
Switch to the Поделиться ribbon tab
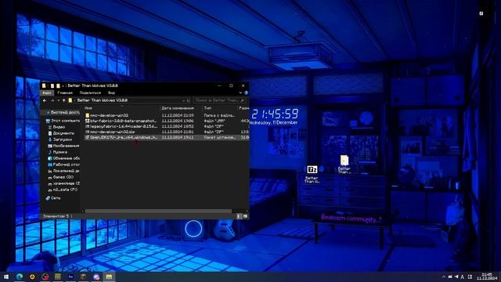tap(90, 92)
